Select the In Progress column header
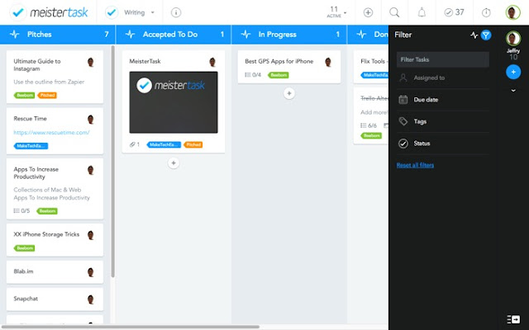529x330 pixels. tap(289, 35)
